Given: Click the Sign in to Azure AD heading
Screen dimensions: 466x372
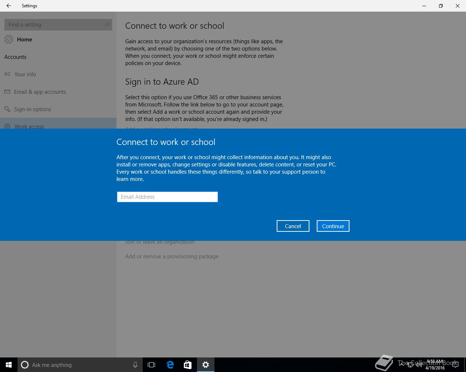Looking at the screenshot, I should [x=162, y=82].
